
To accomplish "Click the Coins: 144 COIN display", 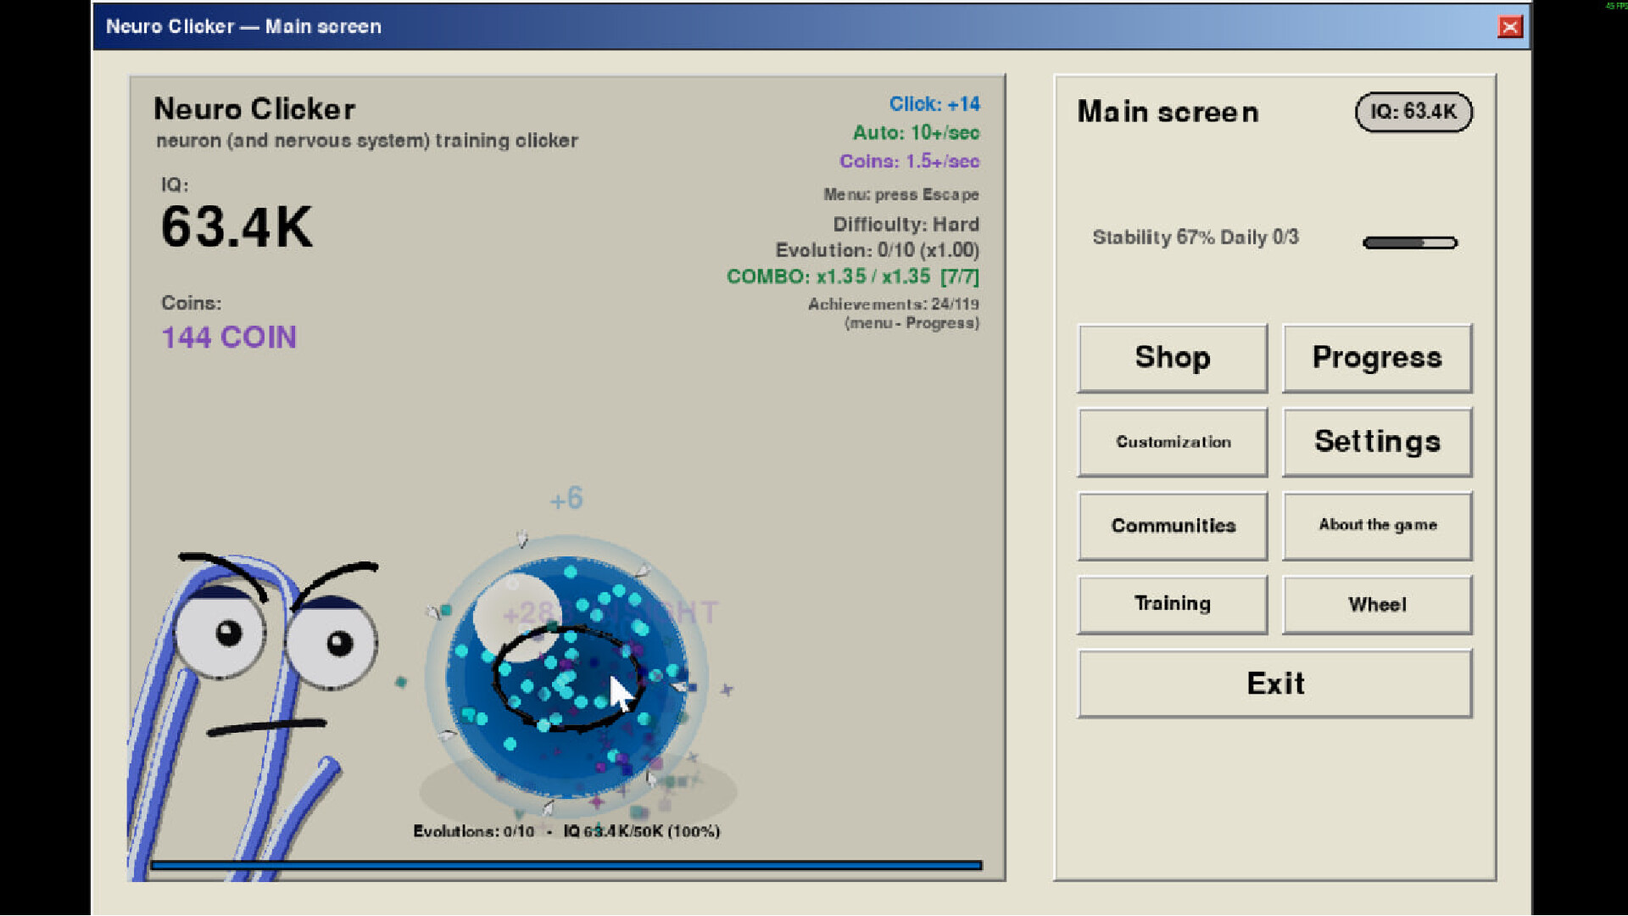I will pyautogui.click(x=227, y=337).
